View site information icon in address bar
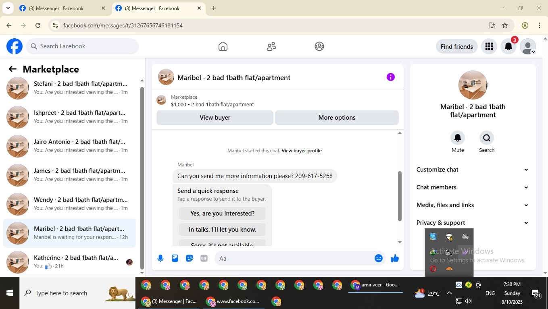The image size is (548, 309). click(x=55, y=25)
